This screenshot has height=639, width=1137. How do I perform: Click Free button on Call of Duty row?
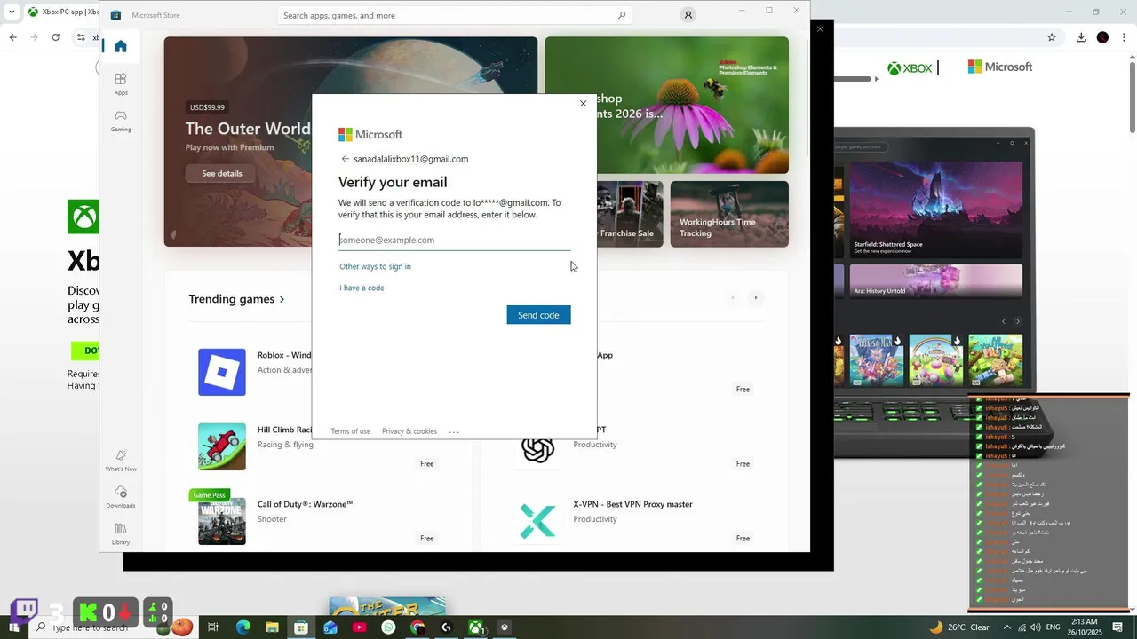427,538
